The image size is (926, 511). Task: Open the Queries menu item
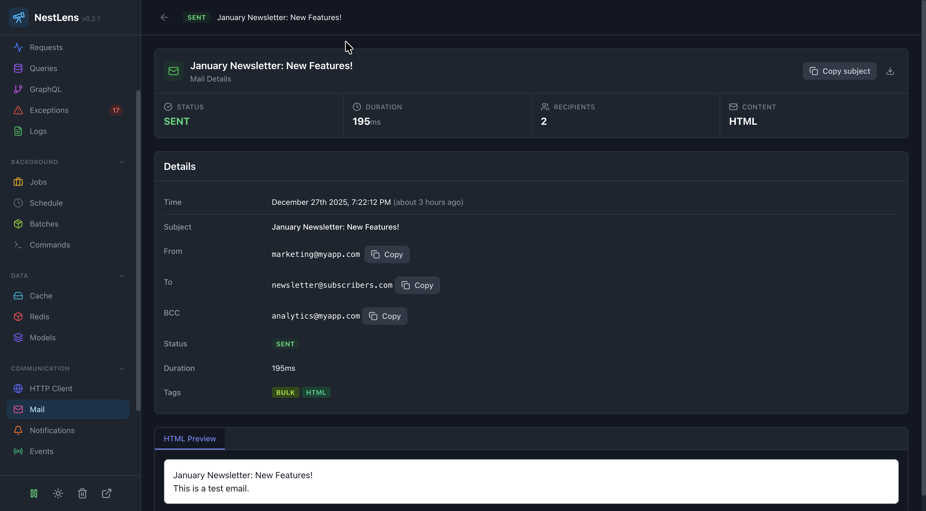point(44,68)
